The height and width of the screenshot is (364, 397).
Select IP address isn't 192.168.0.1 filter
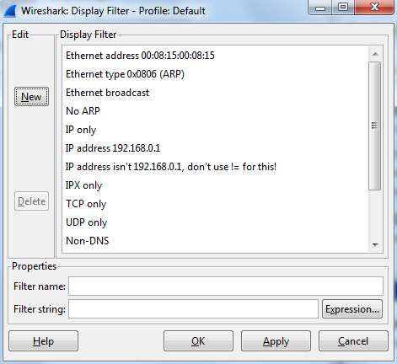[x=215, y=167]
